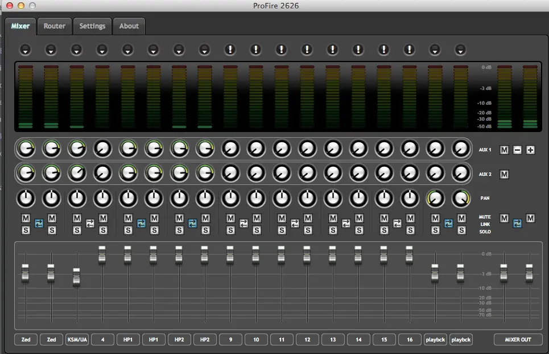The height and width of the screenshot is (354, 549).
Task: Solo channel 4
Action: click(x=103, y=230)
